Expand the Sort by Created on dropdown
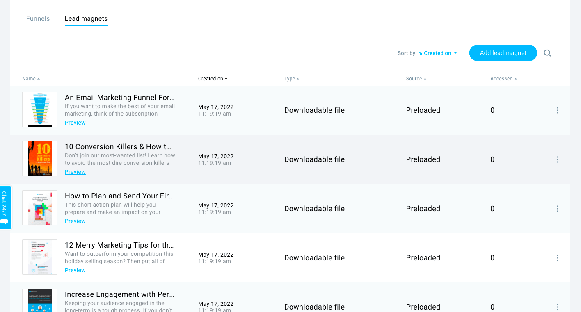581x312 pixels. 438,53
